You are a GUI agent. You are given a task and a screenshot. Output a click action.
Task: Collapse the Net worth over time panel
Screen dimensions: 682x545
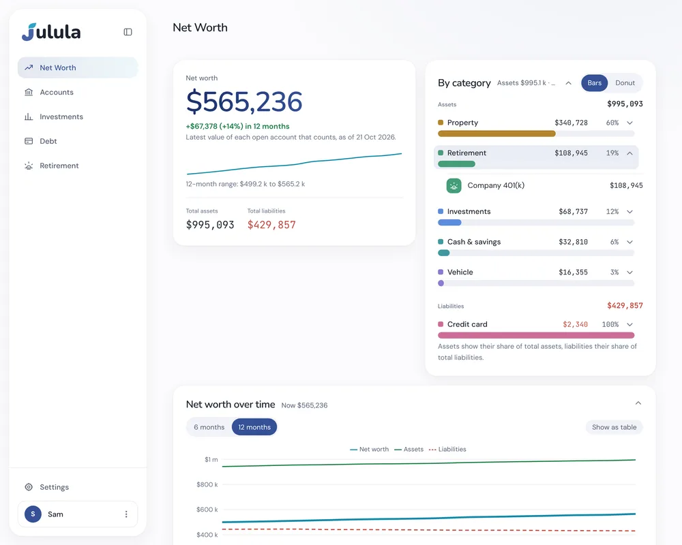click(638, 403)
